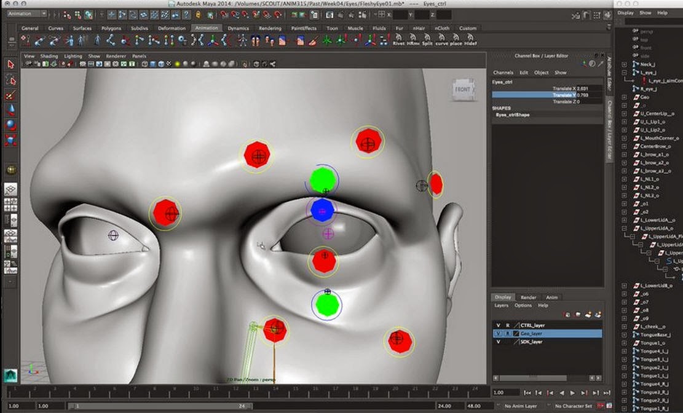Expand L_cheek__o in outliner
Image resolution: width=683 pixels, height=413 pixels.
tap(624, 327)
